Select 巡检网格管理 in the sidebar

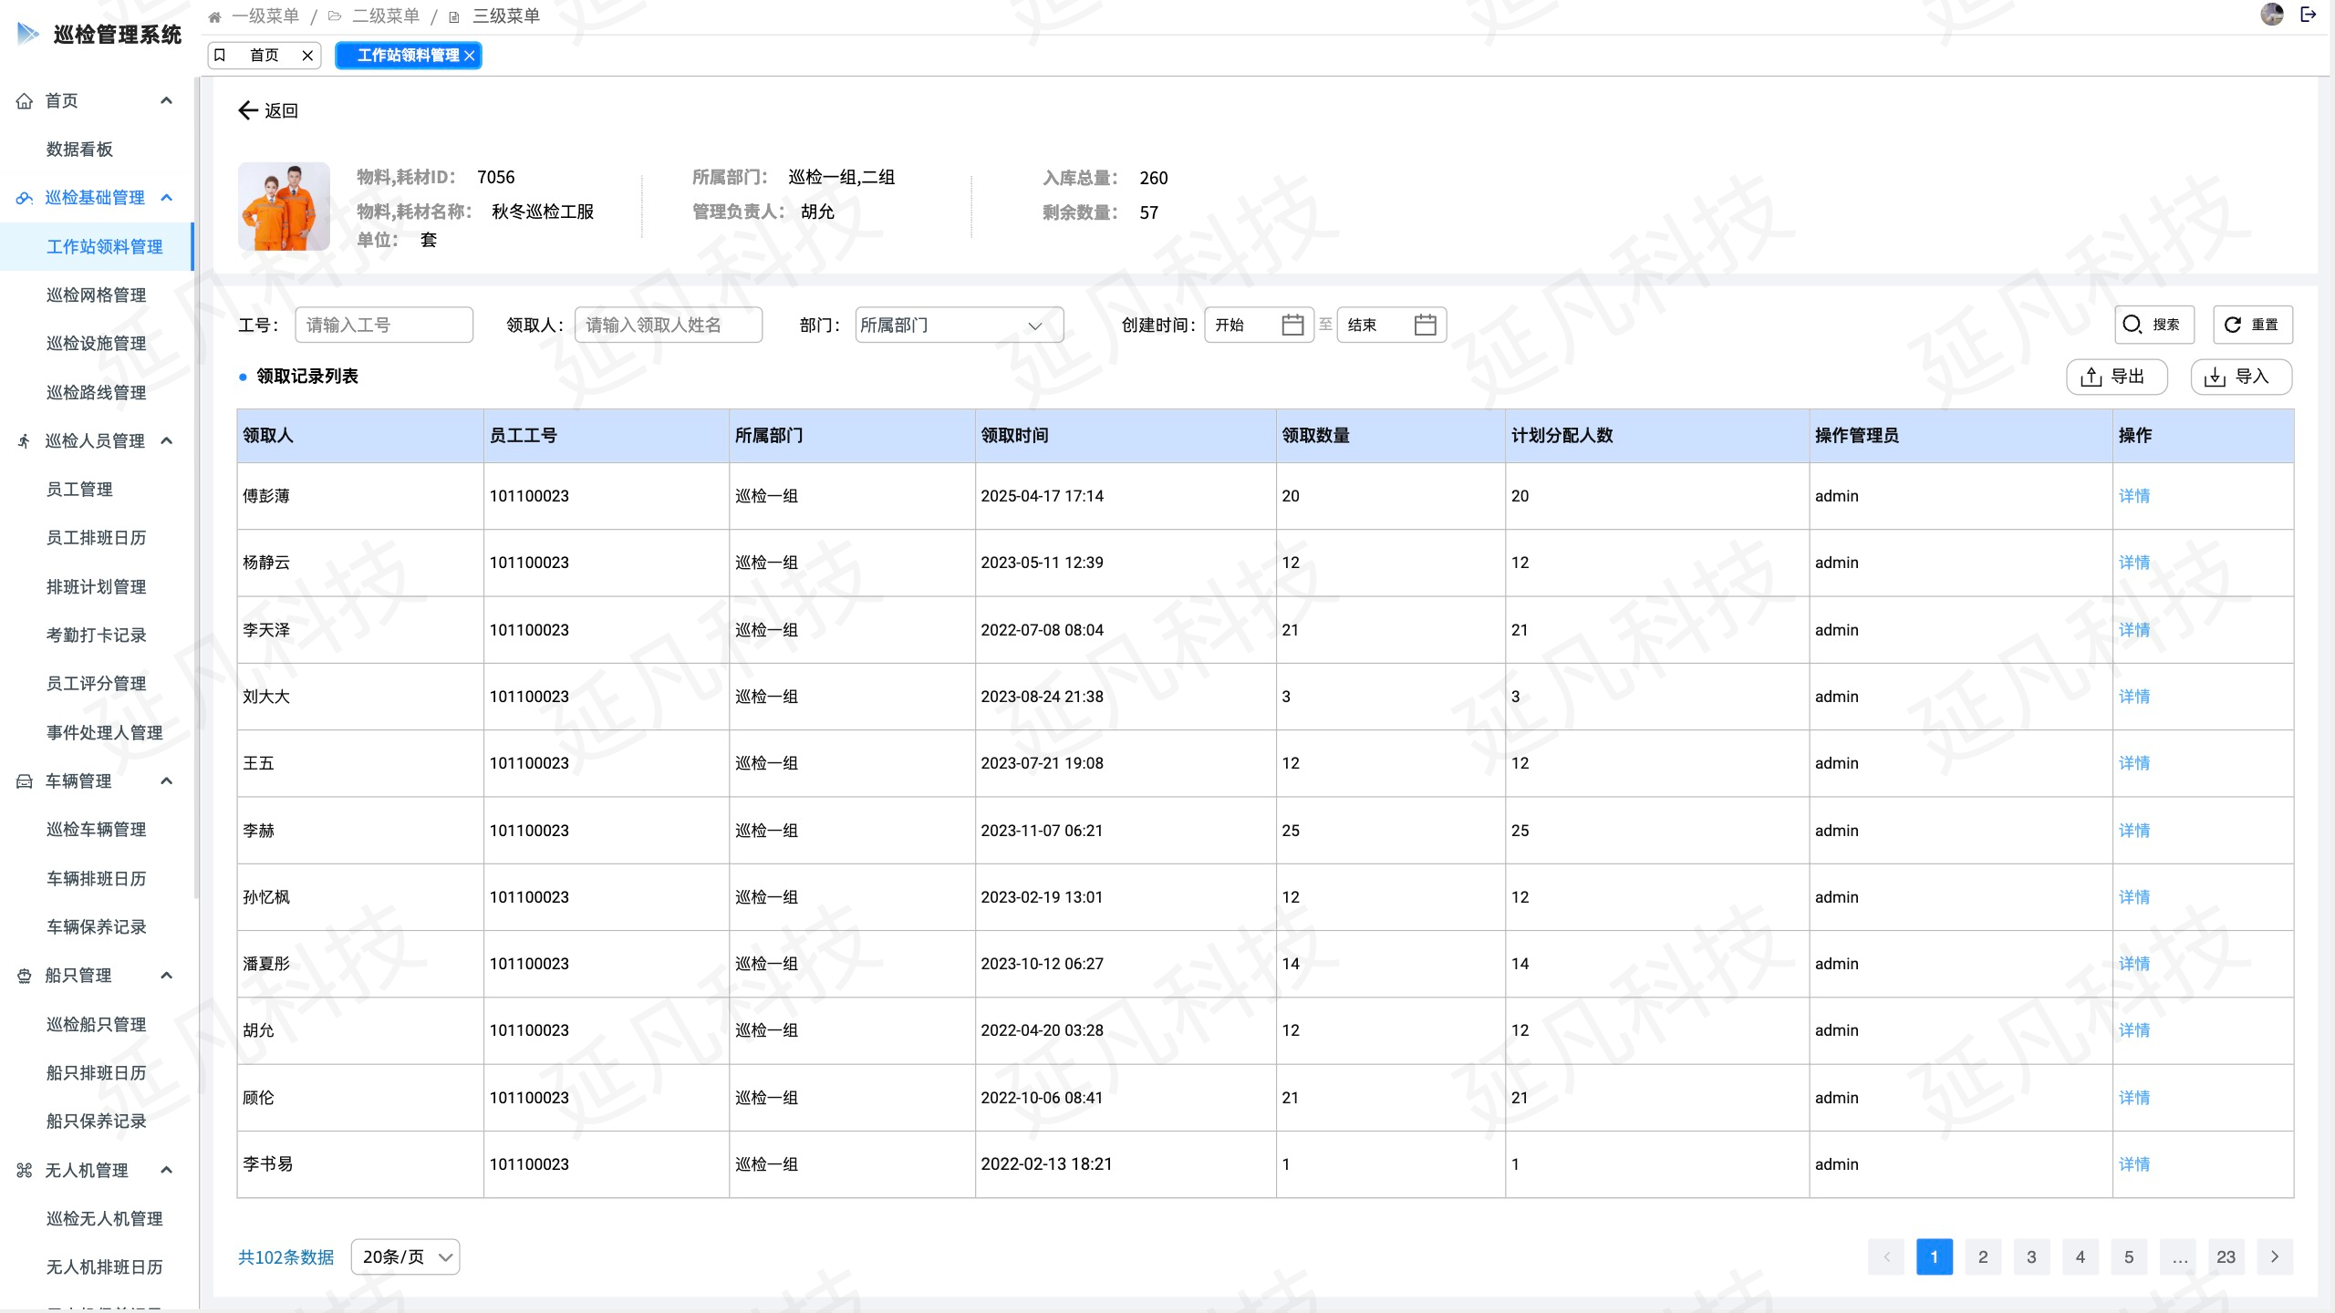coord(96,295)
